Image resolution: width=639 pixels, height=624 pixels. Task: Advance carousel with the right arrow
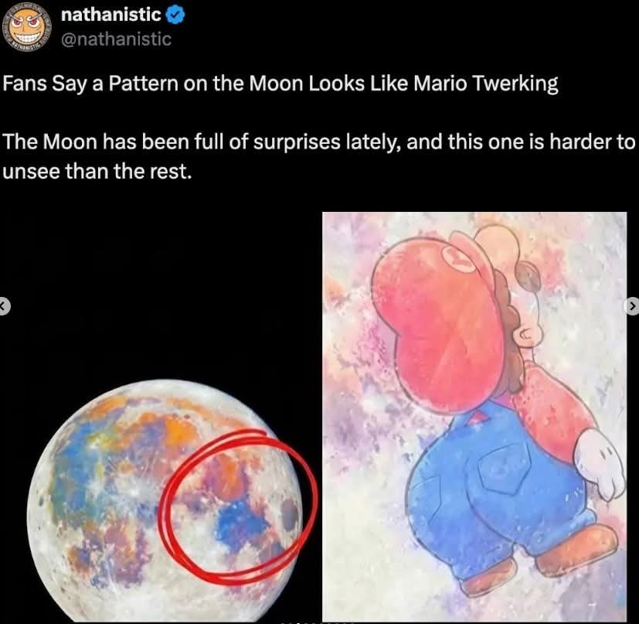coord(632,305)
